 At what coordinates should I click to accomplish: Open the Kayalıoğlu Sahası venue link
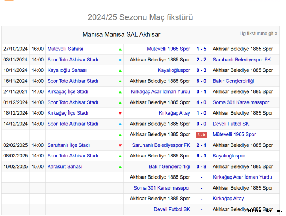click(67, 70)
